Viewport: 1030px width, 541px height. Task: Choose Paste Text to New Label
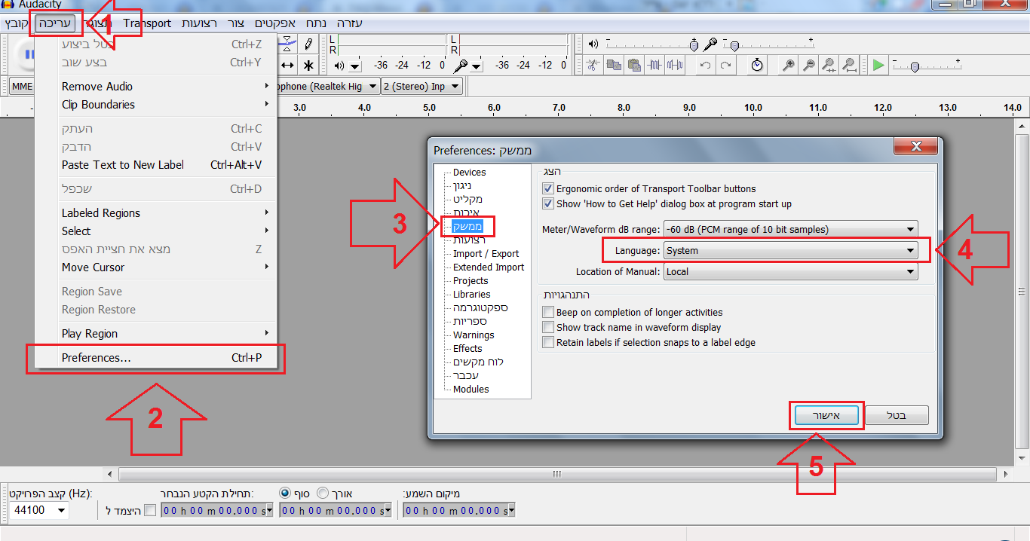coord(155,164)
